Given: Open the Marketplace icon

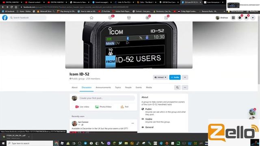Looking at the screenshot, I should tap(129, 18).
